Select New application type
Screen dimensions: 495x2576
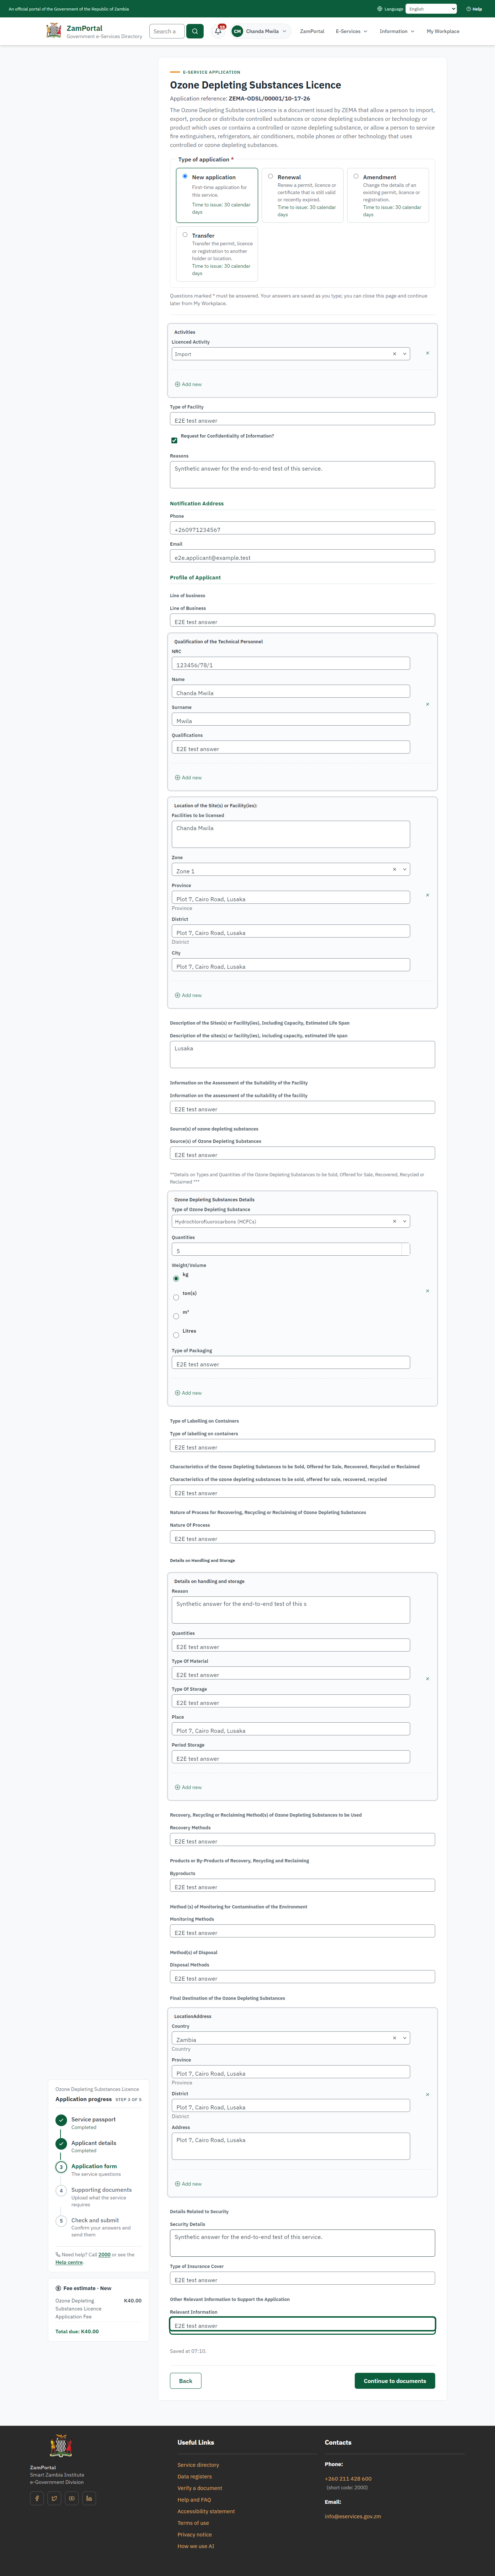[x=184, y=176]
